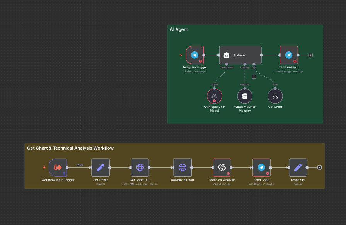Screen dimensions: 346x225
Task: Select the Workflow Input Trigger node
Action: click(58, 167)
